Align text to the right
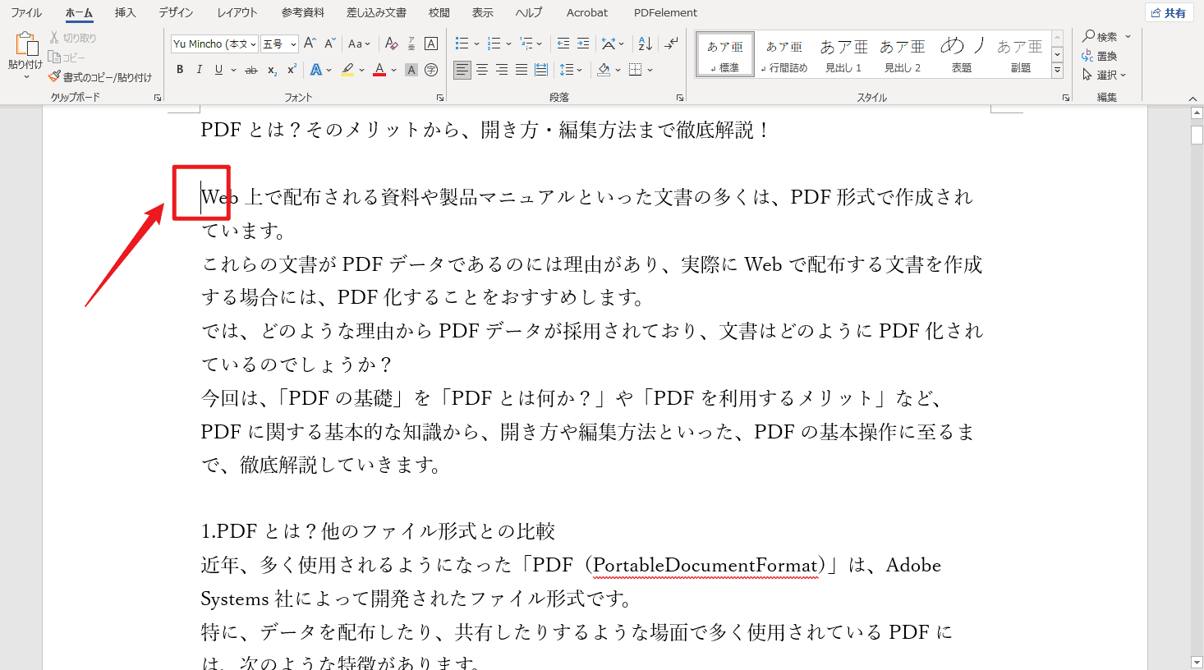The image size is (1204, 670). (x=502, y=70)
